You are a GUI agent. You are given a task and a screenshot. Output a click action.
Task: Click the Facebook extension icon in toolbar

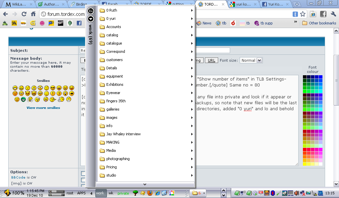[x=323, y=14]
